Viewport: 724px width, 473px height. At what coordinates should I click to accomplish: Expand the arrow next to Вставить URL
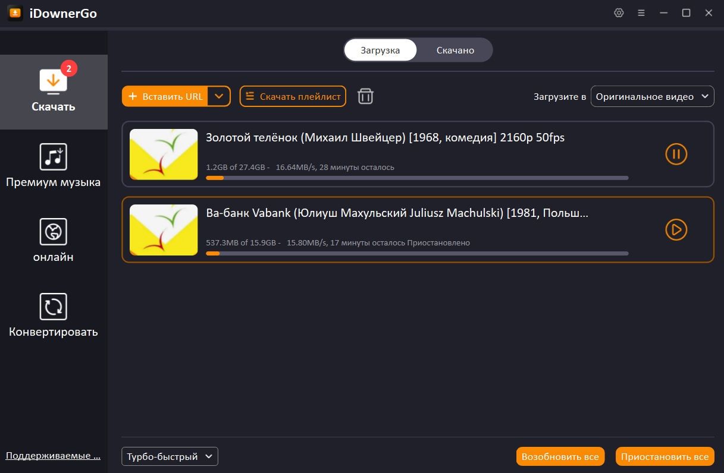pyautogui.click(x=219, y=96)
